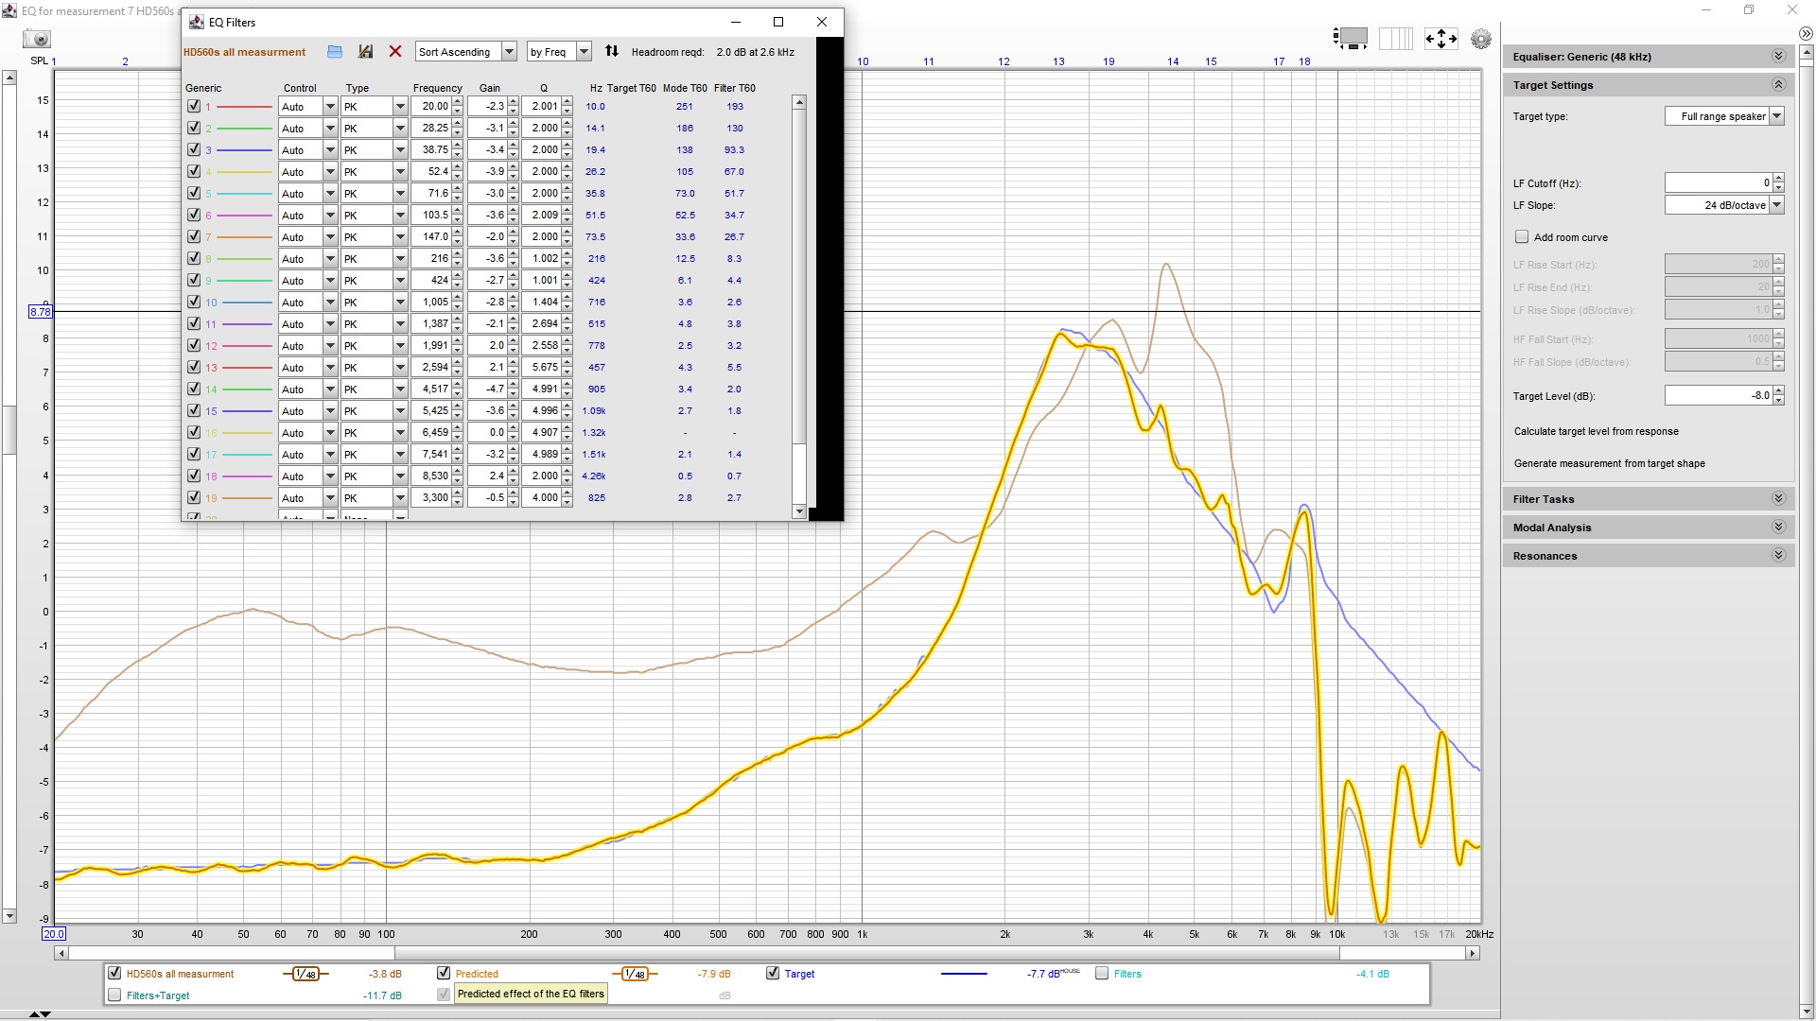Viewport: 1816px width, 1021px height.
Task: Collapse the Target Settings section
Action: point(1778,85)
